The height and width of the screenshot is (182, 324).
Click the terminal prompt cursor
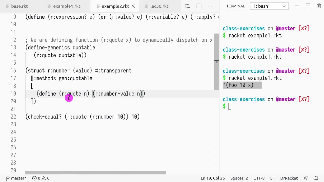pyautogui.click(x=230, y=106)
